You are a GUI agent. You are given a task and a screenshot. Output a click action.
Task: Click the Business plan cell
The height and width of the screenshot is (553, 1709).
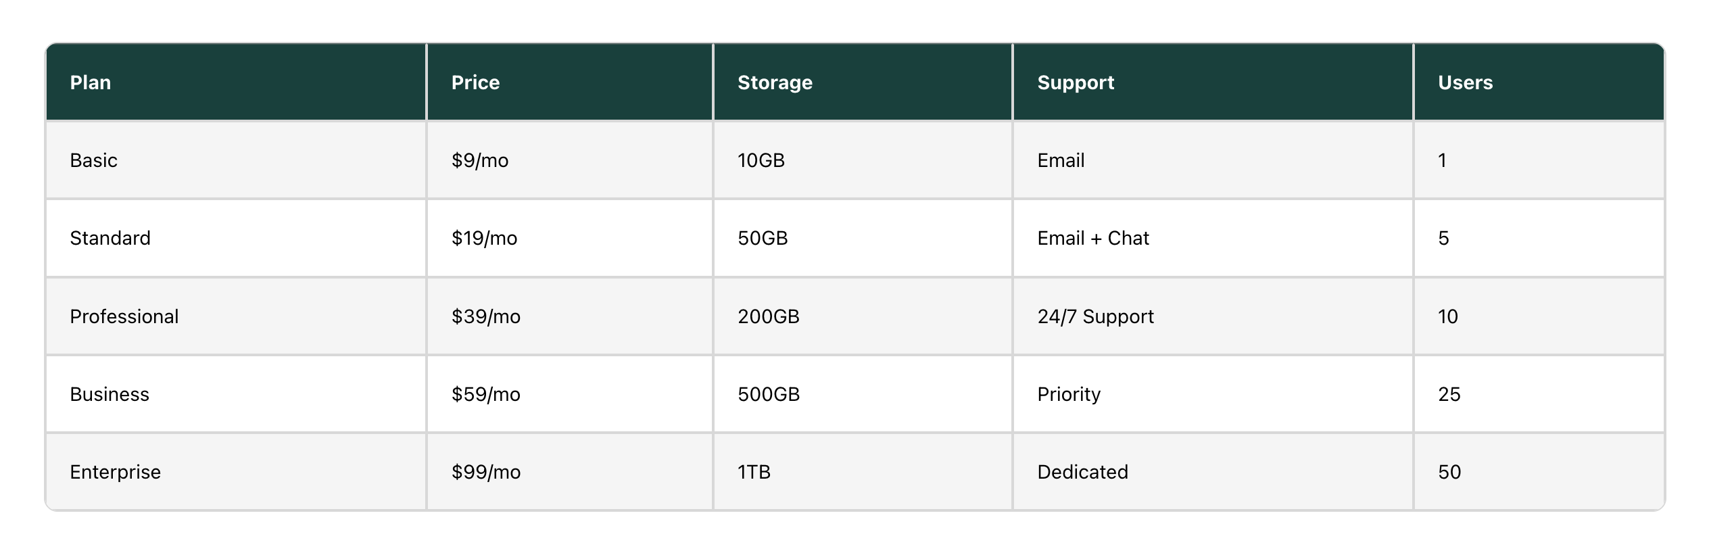pyautogui.click(x=236, y=394)
